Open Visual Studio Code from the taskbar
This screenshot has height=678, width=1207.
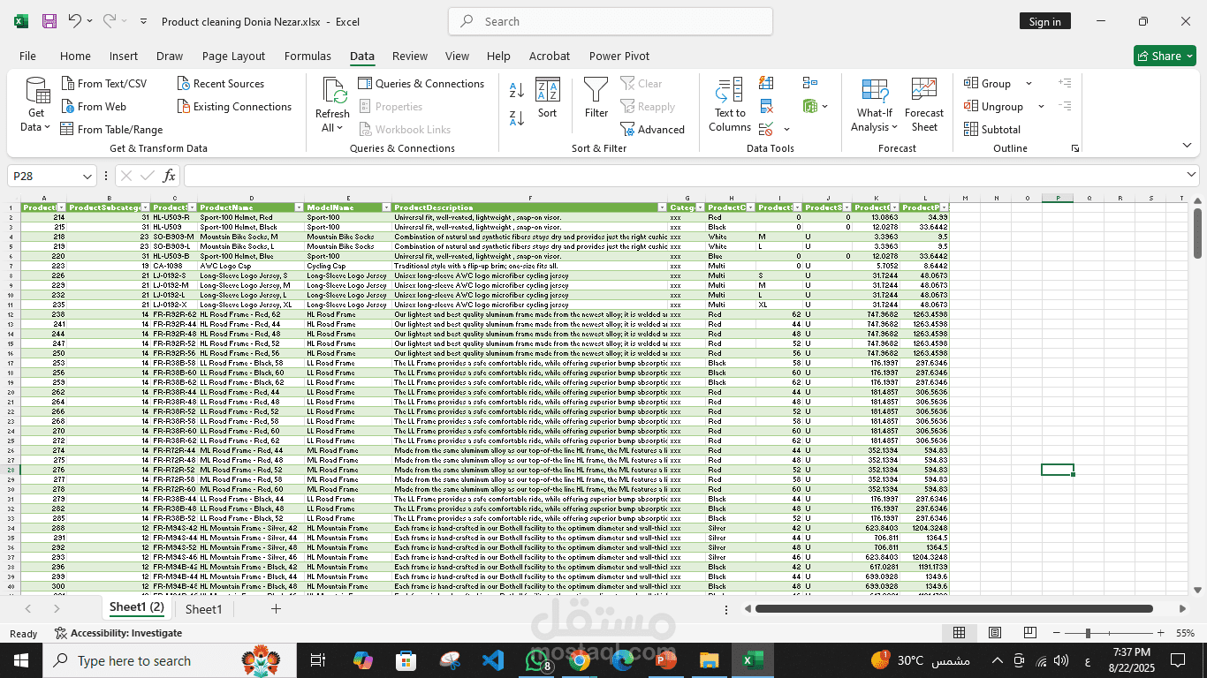493,660
